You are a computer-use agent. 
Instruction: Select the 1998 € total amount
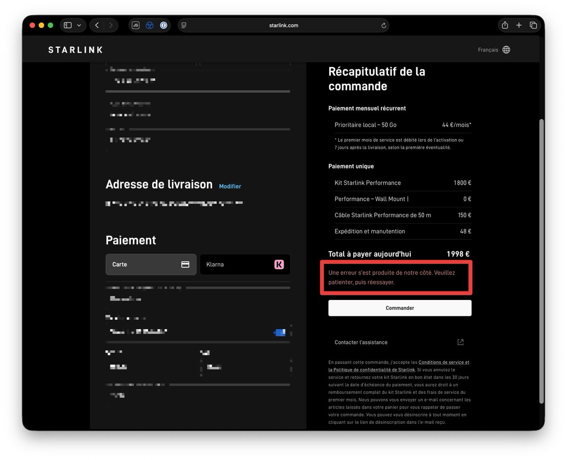pos(458,254)
